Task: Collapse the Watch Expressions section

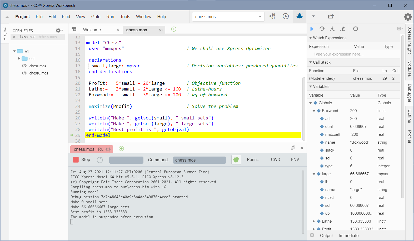Action: pyautogui.click(x=311, y=38)
